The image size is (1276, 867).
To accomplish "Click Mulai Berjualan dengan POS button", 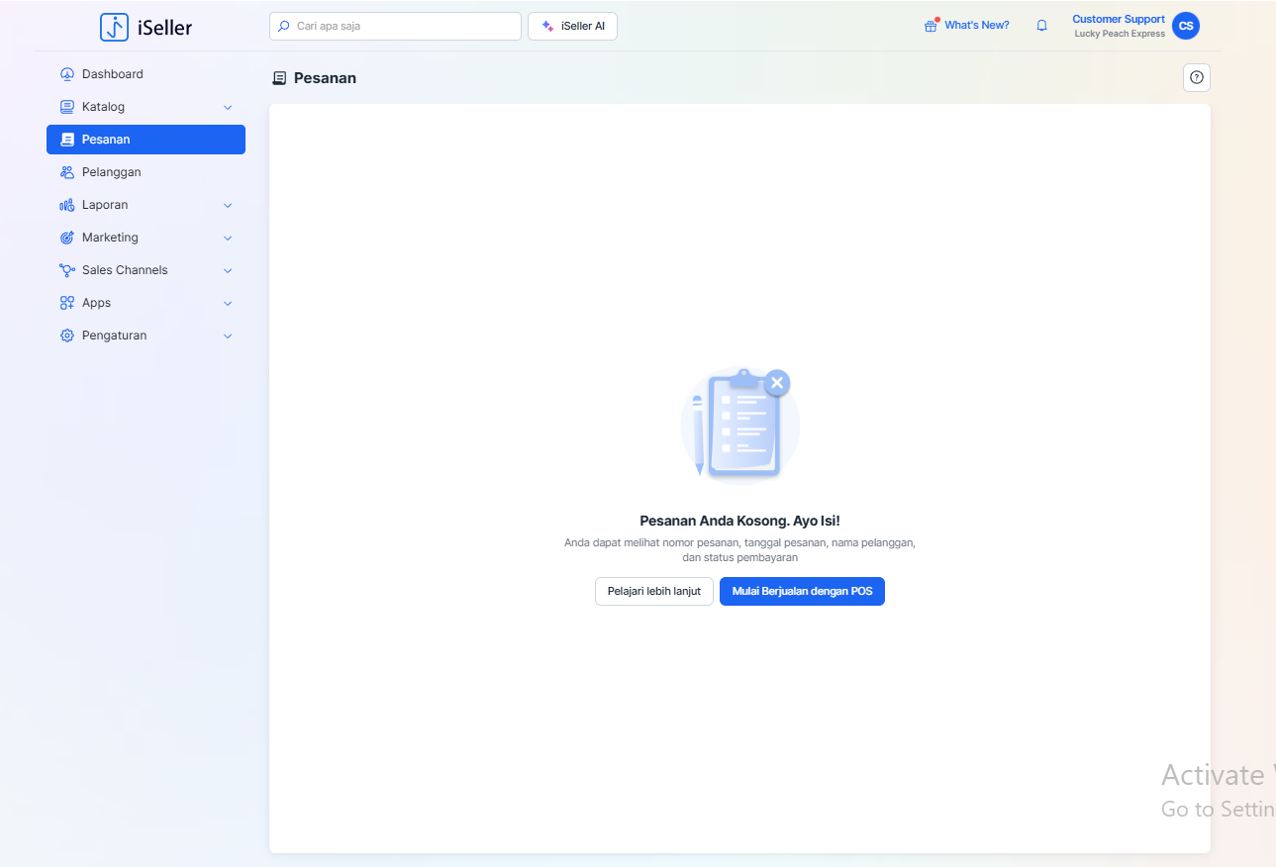I will 802,591.
